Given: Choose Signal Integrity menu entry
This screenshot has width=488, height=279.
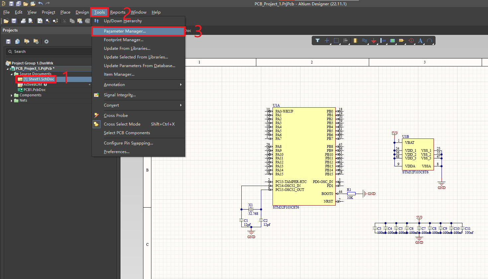Looking at the screenshot, I should pyautogui.click(x=138, y=95).
